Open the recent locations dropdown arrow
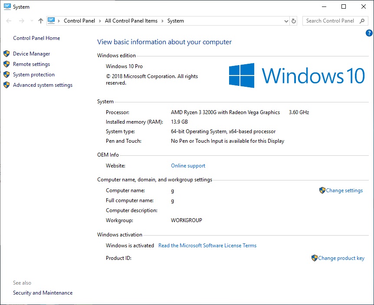This screenshot has height=305, width=374. (32, 21)
